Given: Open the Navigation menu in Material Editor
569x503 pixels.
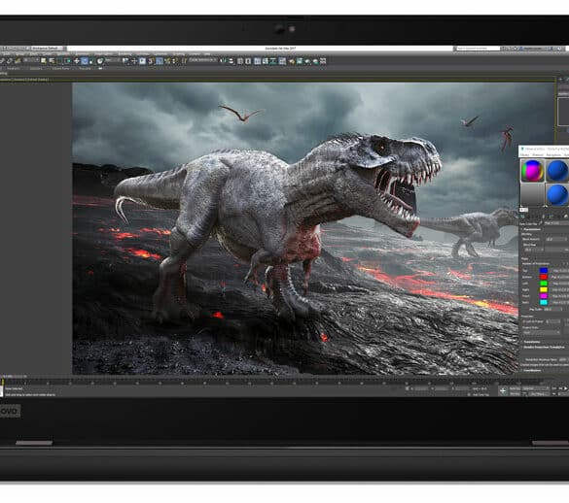Looking at the screenshot, I should pos(553,154).
